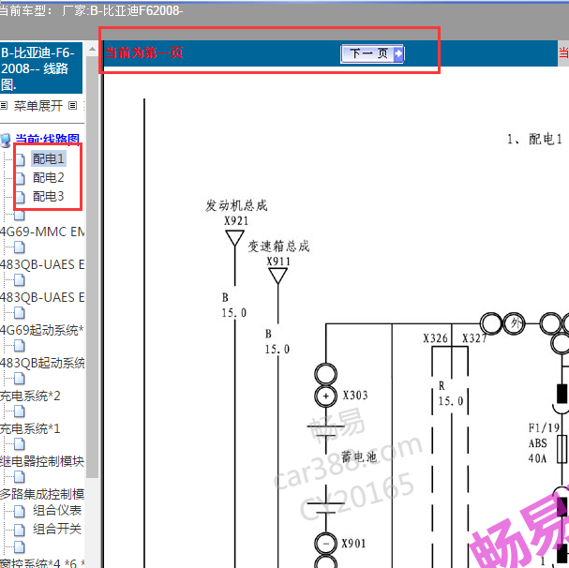Open the 继电器控制模块 entry

pos(42,461)
